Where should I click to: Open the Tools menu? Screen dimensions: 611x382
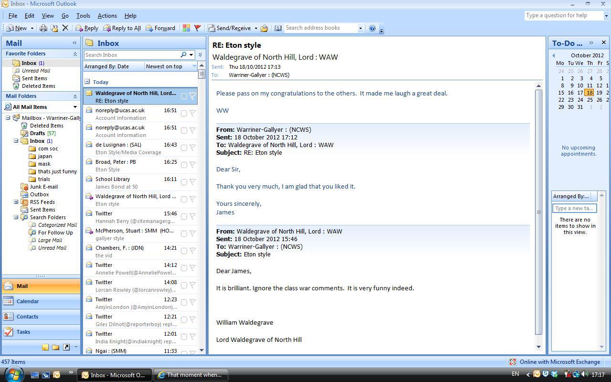tap(83, 16)
